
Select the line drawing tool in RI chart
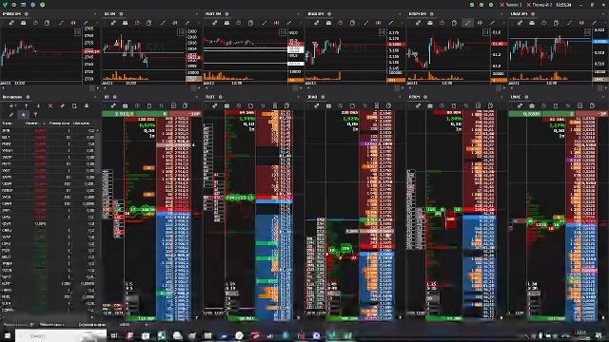point(163,23)
